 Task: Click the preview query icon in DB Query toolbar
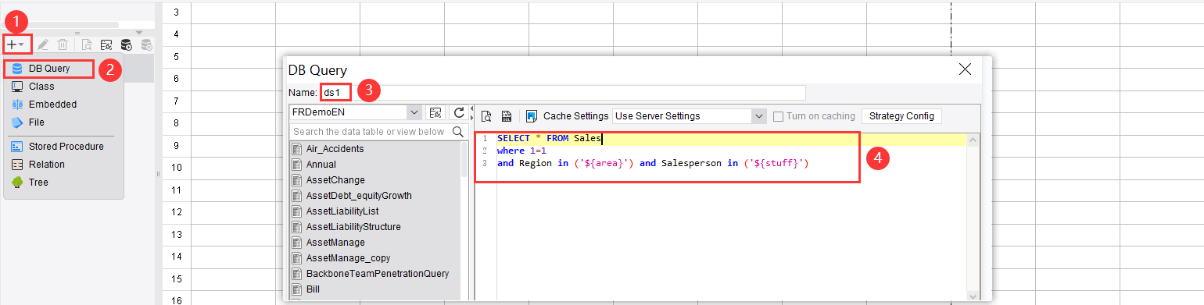coord(486,116)
